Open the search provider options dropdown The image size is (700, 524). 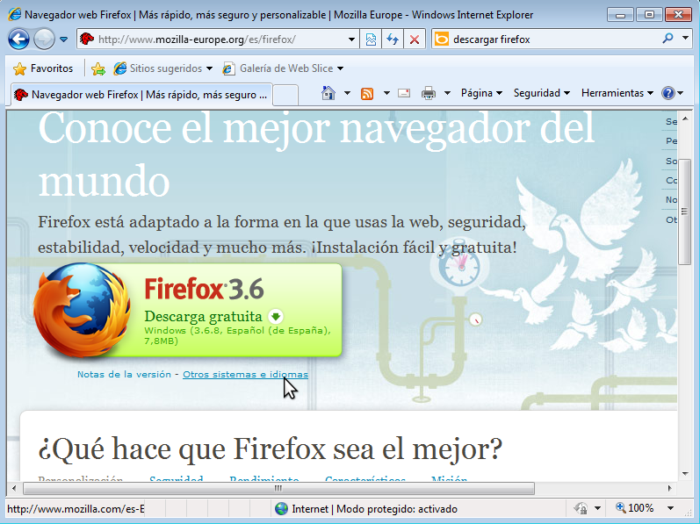click(x=685, y=39)
